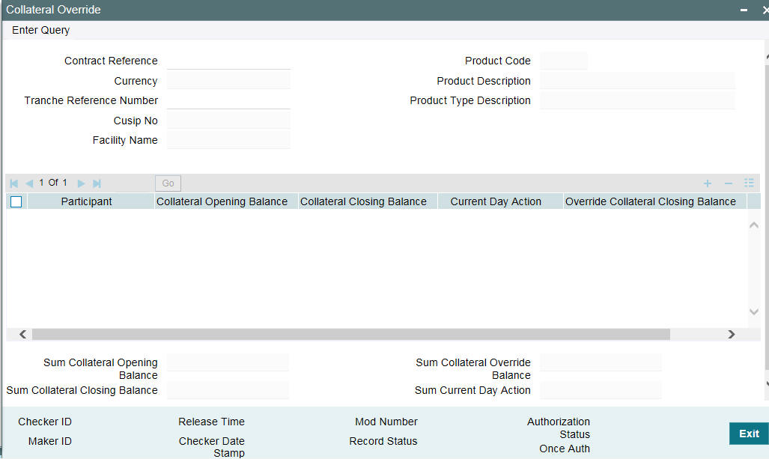Click grid horizontal scrollbar right arrow

732,335
